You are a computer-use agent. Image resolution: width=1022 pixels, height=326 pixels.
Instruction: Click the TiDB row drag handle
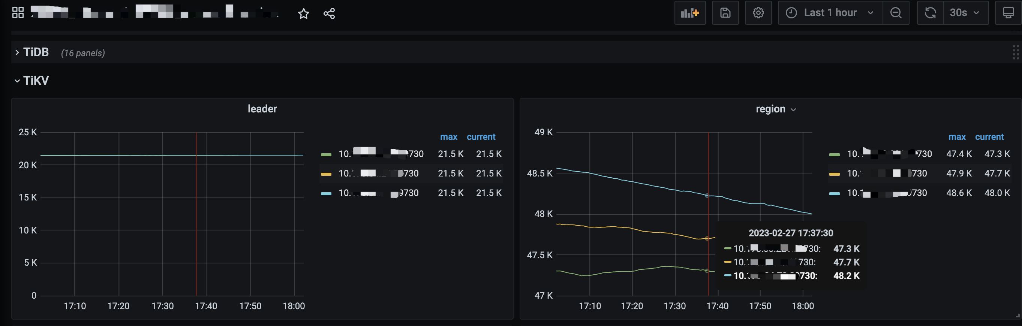coord(1016,52)
